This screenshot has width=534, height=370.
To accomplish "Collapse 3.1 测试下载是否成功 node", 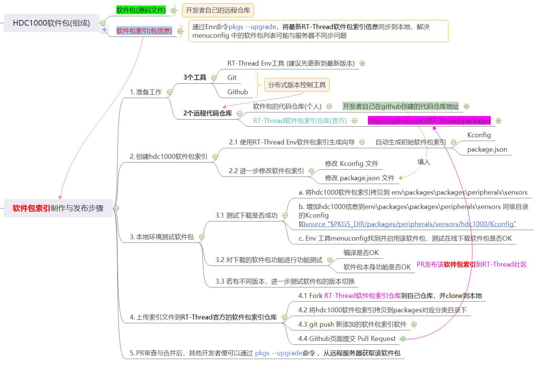I will point(285,215).
